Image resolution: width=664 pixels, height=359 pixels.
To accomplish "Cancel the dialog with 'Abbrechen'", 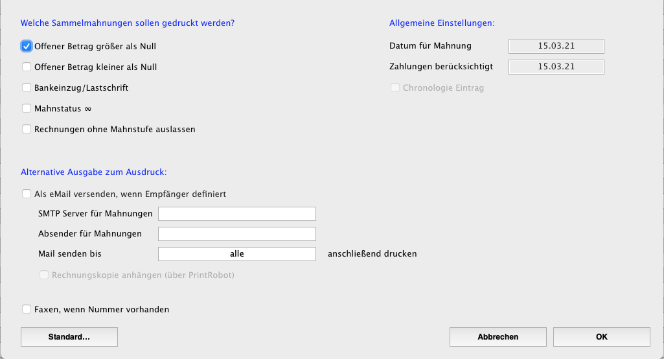I will (498, 337).
